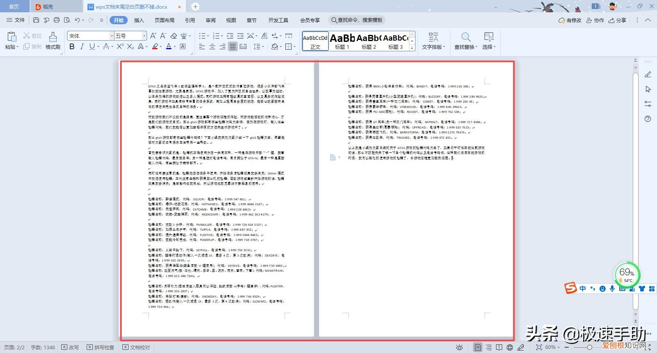
Task: Click the decrease font size icon
Action: point(163,36)
